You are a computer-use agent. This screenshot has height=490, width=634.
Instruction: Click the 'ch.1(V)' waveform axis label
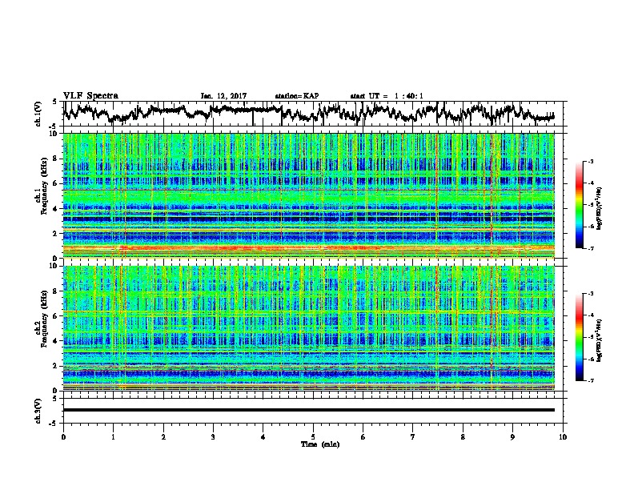38,114
